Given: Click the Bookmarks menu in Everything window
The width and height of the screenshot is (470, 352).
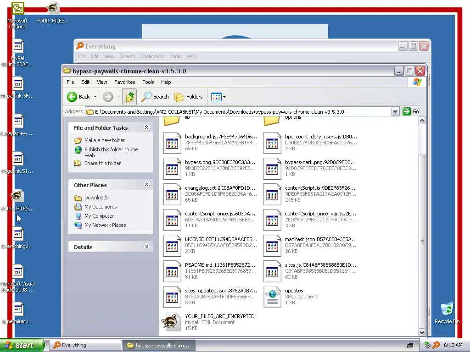Looking at the screenshot, I should [x=152, y=56].
